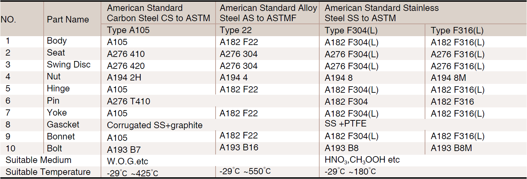Screen dimensions: 527x179
Task: Select the 'A194 8M' nut cell
Action: click(448, 78)
